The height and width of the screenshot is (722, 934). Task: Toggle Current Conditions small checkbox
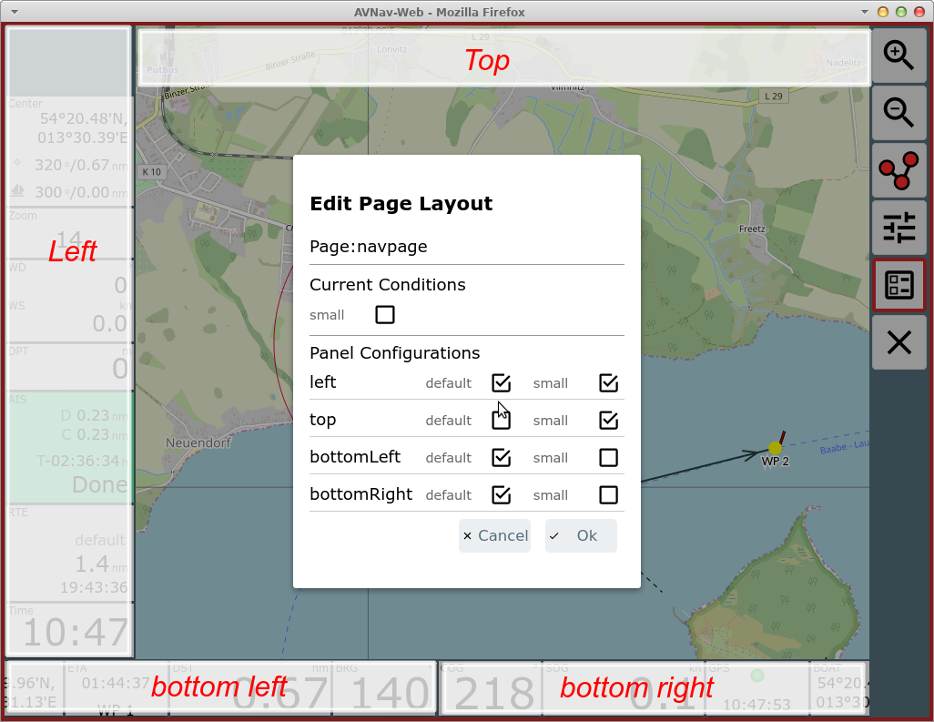tap(385, 314)
